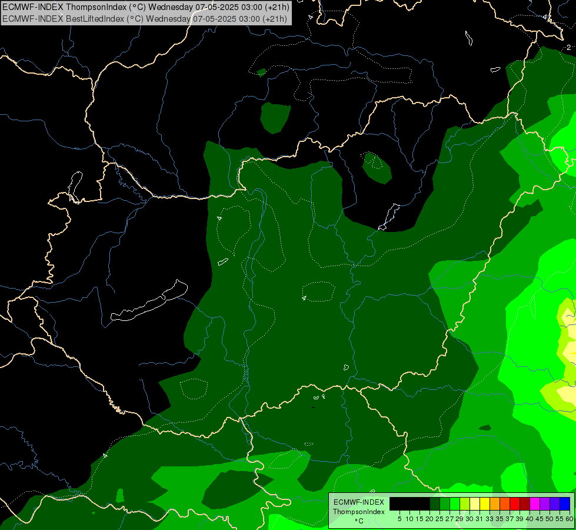Select the blue 55–60 legend swatch
Image resolution: width=576 pixels, height=530 pixels.
pos(565,504)
